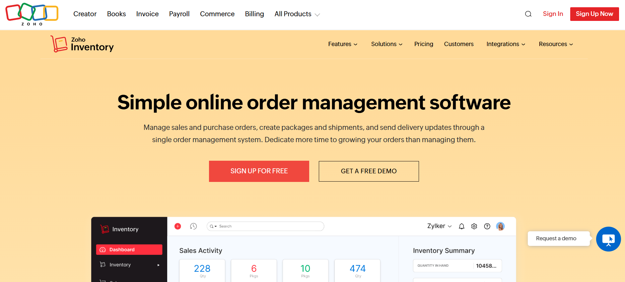Open the Zylker organization dropdown
This screenshot has height=282, width=625.
click(x=439, y=226)
